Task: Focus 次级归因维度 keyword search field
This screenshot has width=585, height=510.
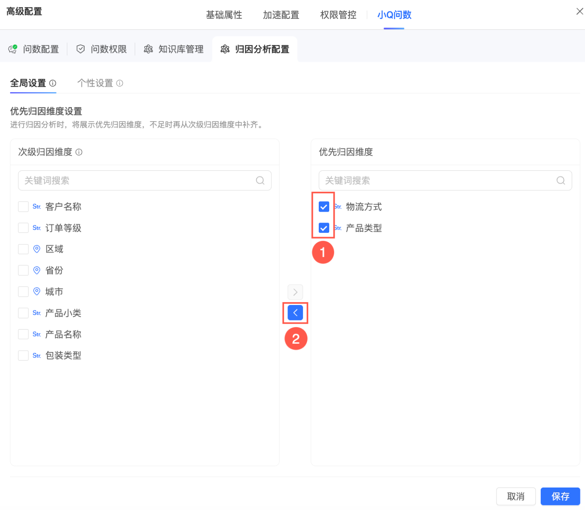Action: tap(145, 180)
